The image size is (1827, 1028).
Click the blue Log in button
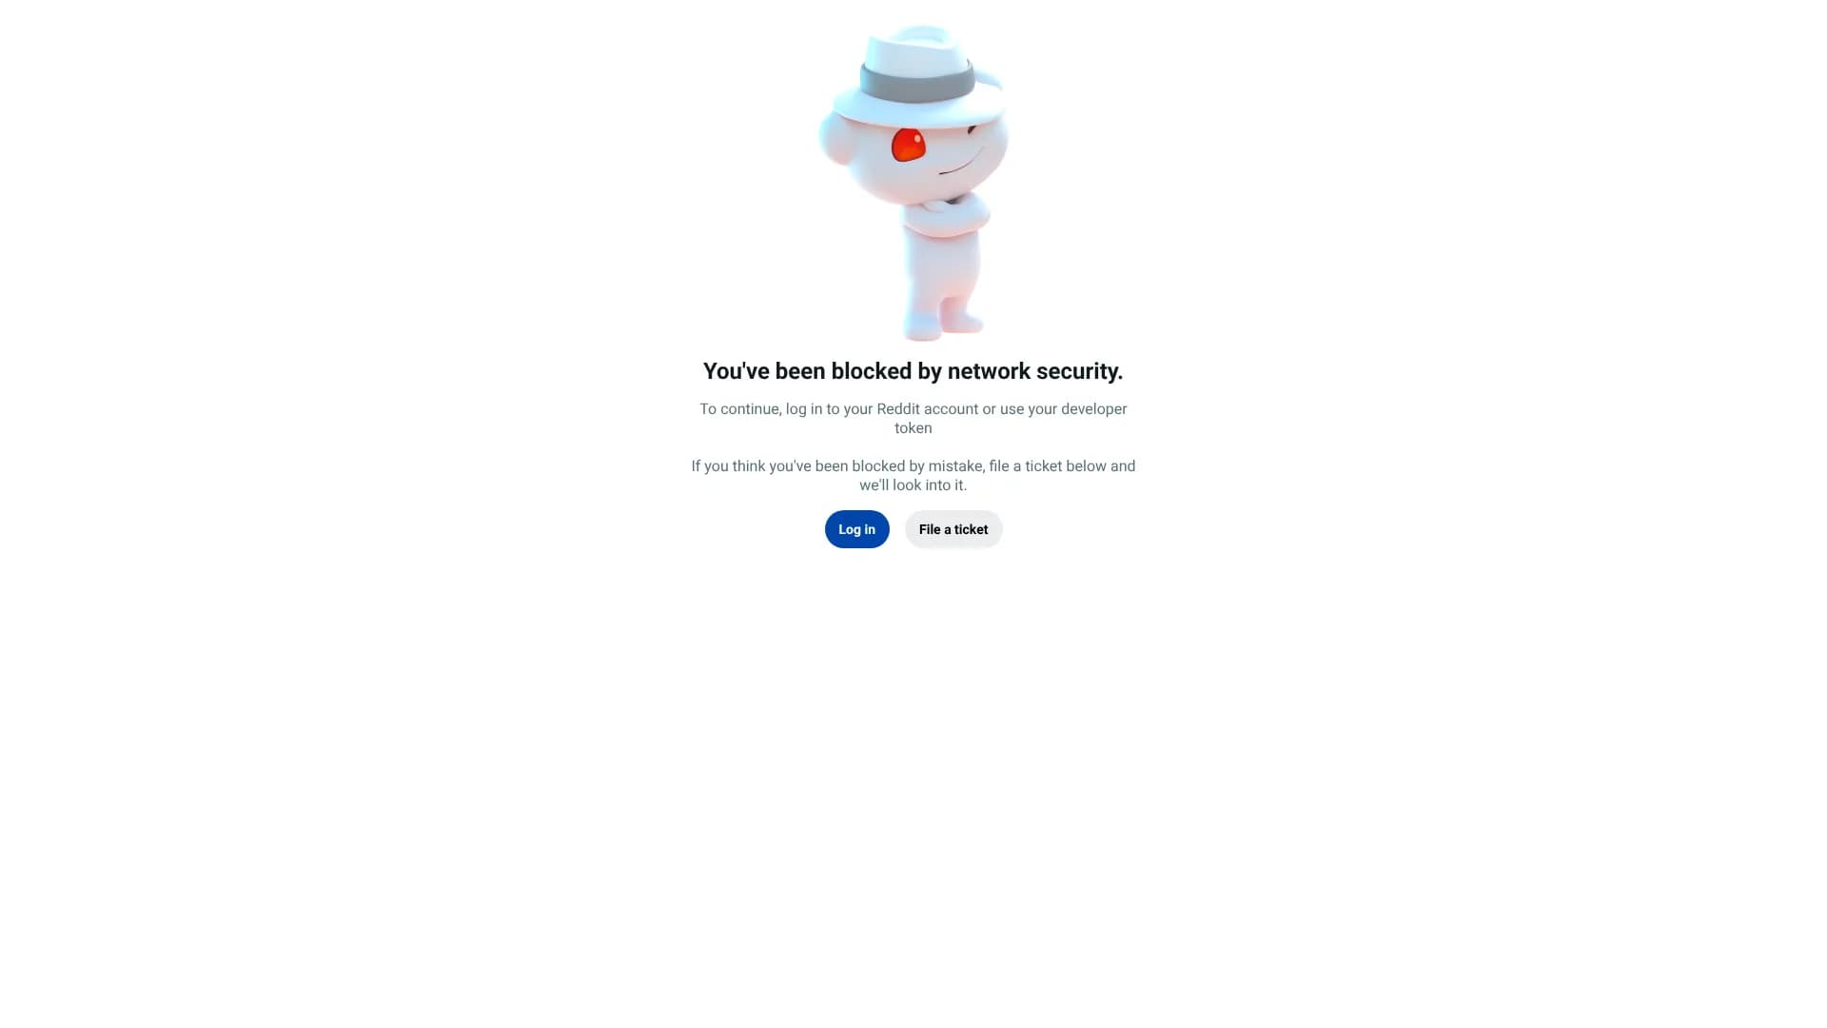point(856,529)
